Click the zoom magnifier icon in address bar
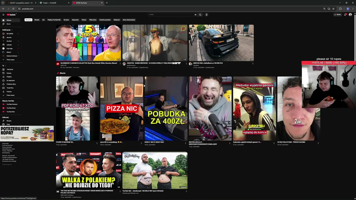The width and height of the screenshot is (356, 200). pyautogui.click(x=324, y=9)
